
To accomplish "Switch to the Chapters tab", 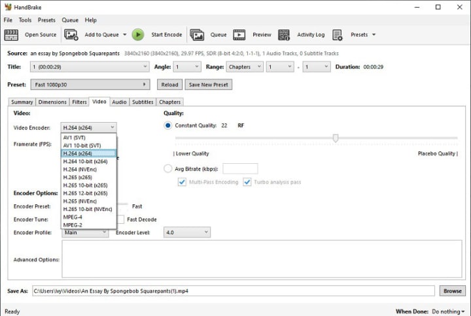I will click(x=169, y=102).
